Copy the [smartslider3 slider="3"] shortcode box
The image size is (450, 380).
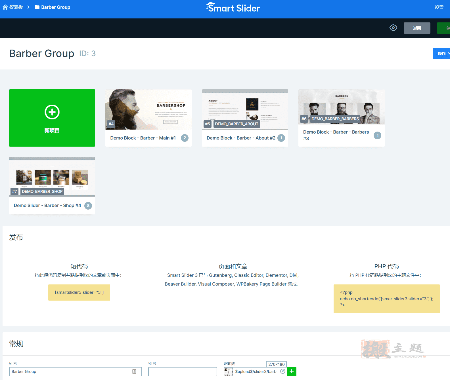click(x=79, y=292)
